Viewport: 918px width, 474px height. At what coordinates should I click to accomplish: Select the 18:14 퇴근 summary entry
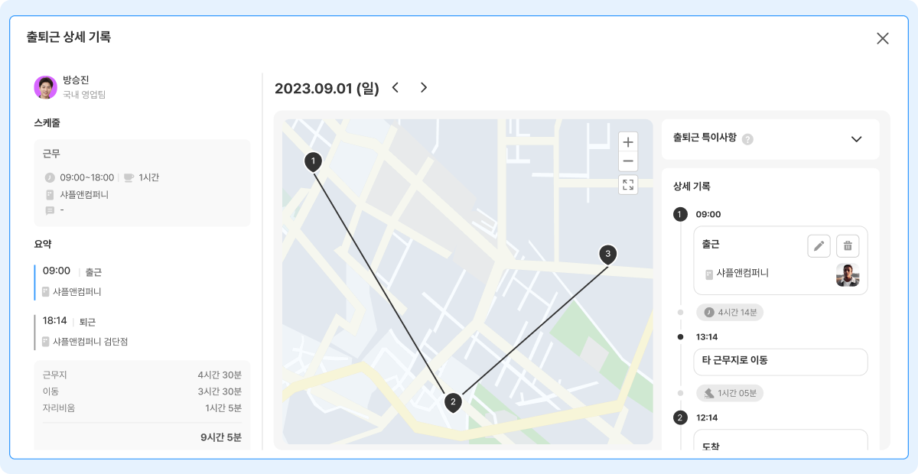(x=142, y=332)
